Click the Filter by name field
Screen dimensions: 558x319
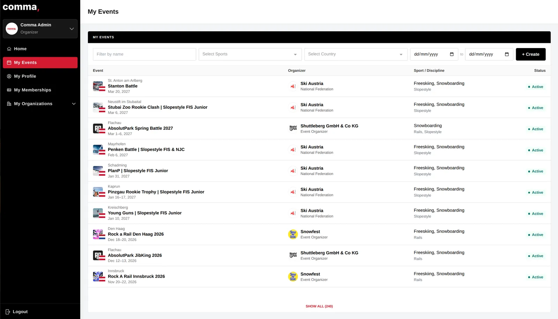[144, 54]
